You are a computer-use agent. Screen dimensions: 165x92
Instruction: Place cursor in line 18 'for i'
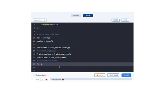click(39, 64)
